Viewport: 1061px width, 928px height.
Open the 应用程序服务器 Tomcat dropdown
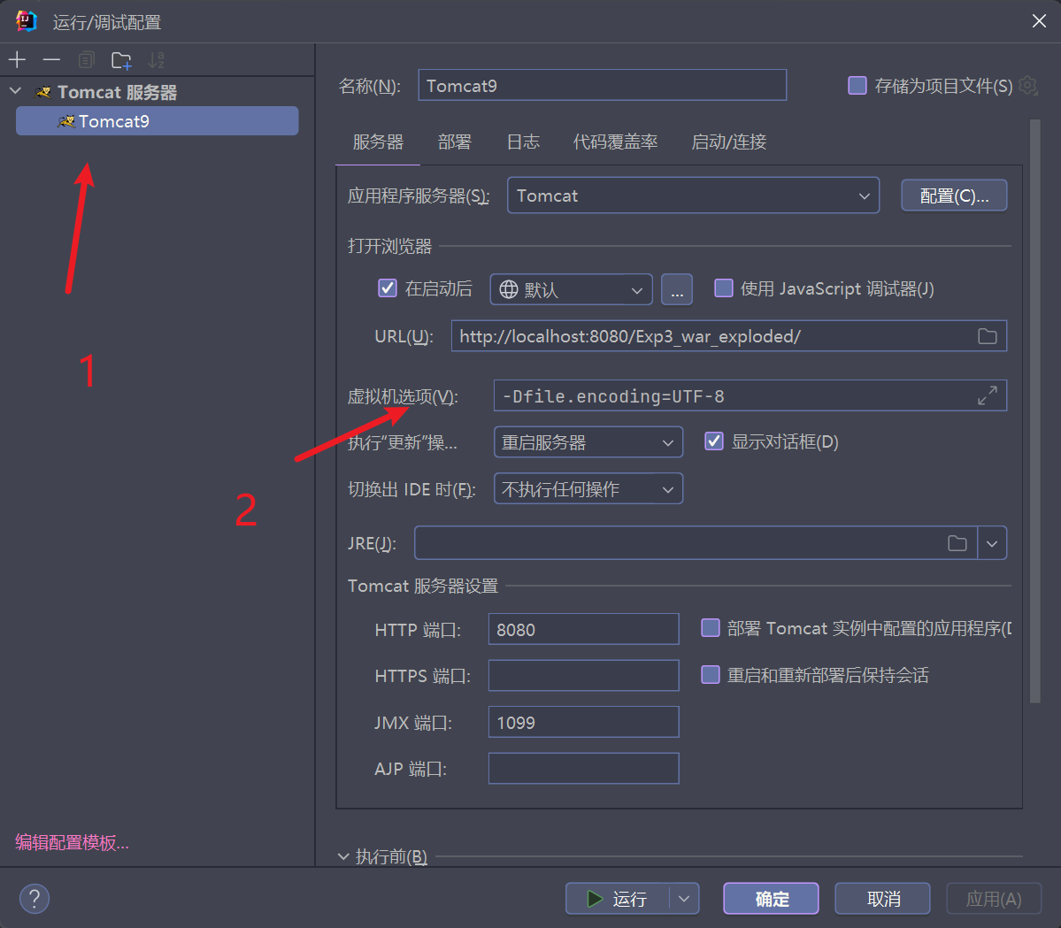point(693,196)
